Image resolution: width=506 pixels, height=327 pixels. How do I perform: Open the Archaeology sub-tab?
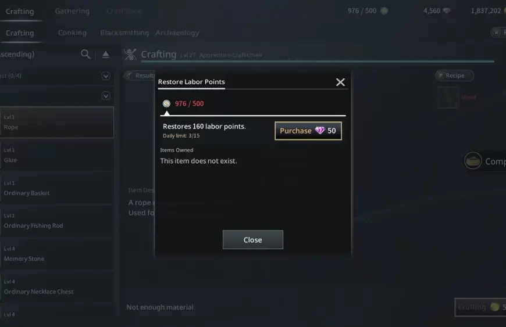(177, 33)
